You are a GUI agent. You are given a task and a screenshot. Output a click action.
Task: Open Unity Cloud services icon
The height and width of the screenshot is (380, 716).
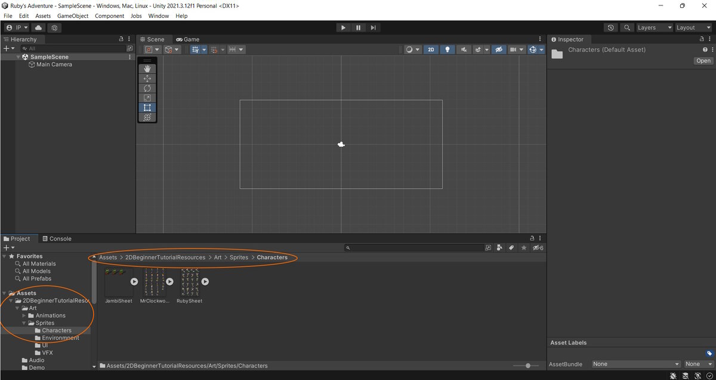coord(39,27)
